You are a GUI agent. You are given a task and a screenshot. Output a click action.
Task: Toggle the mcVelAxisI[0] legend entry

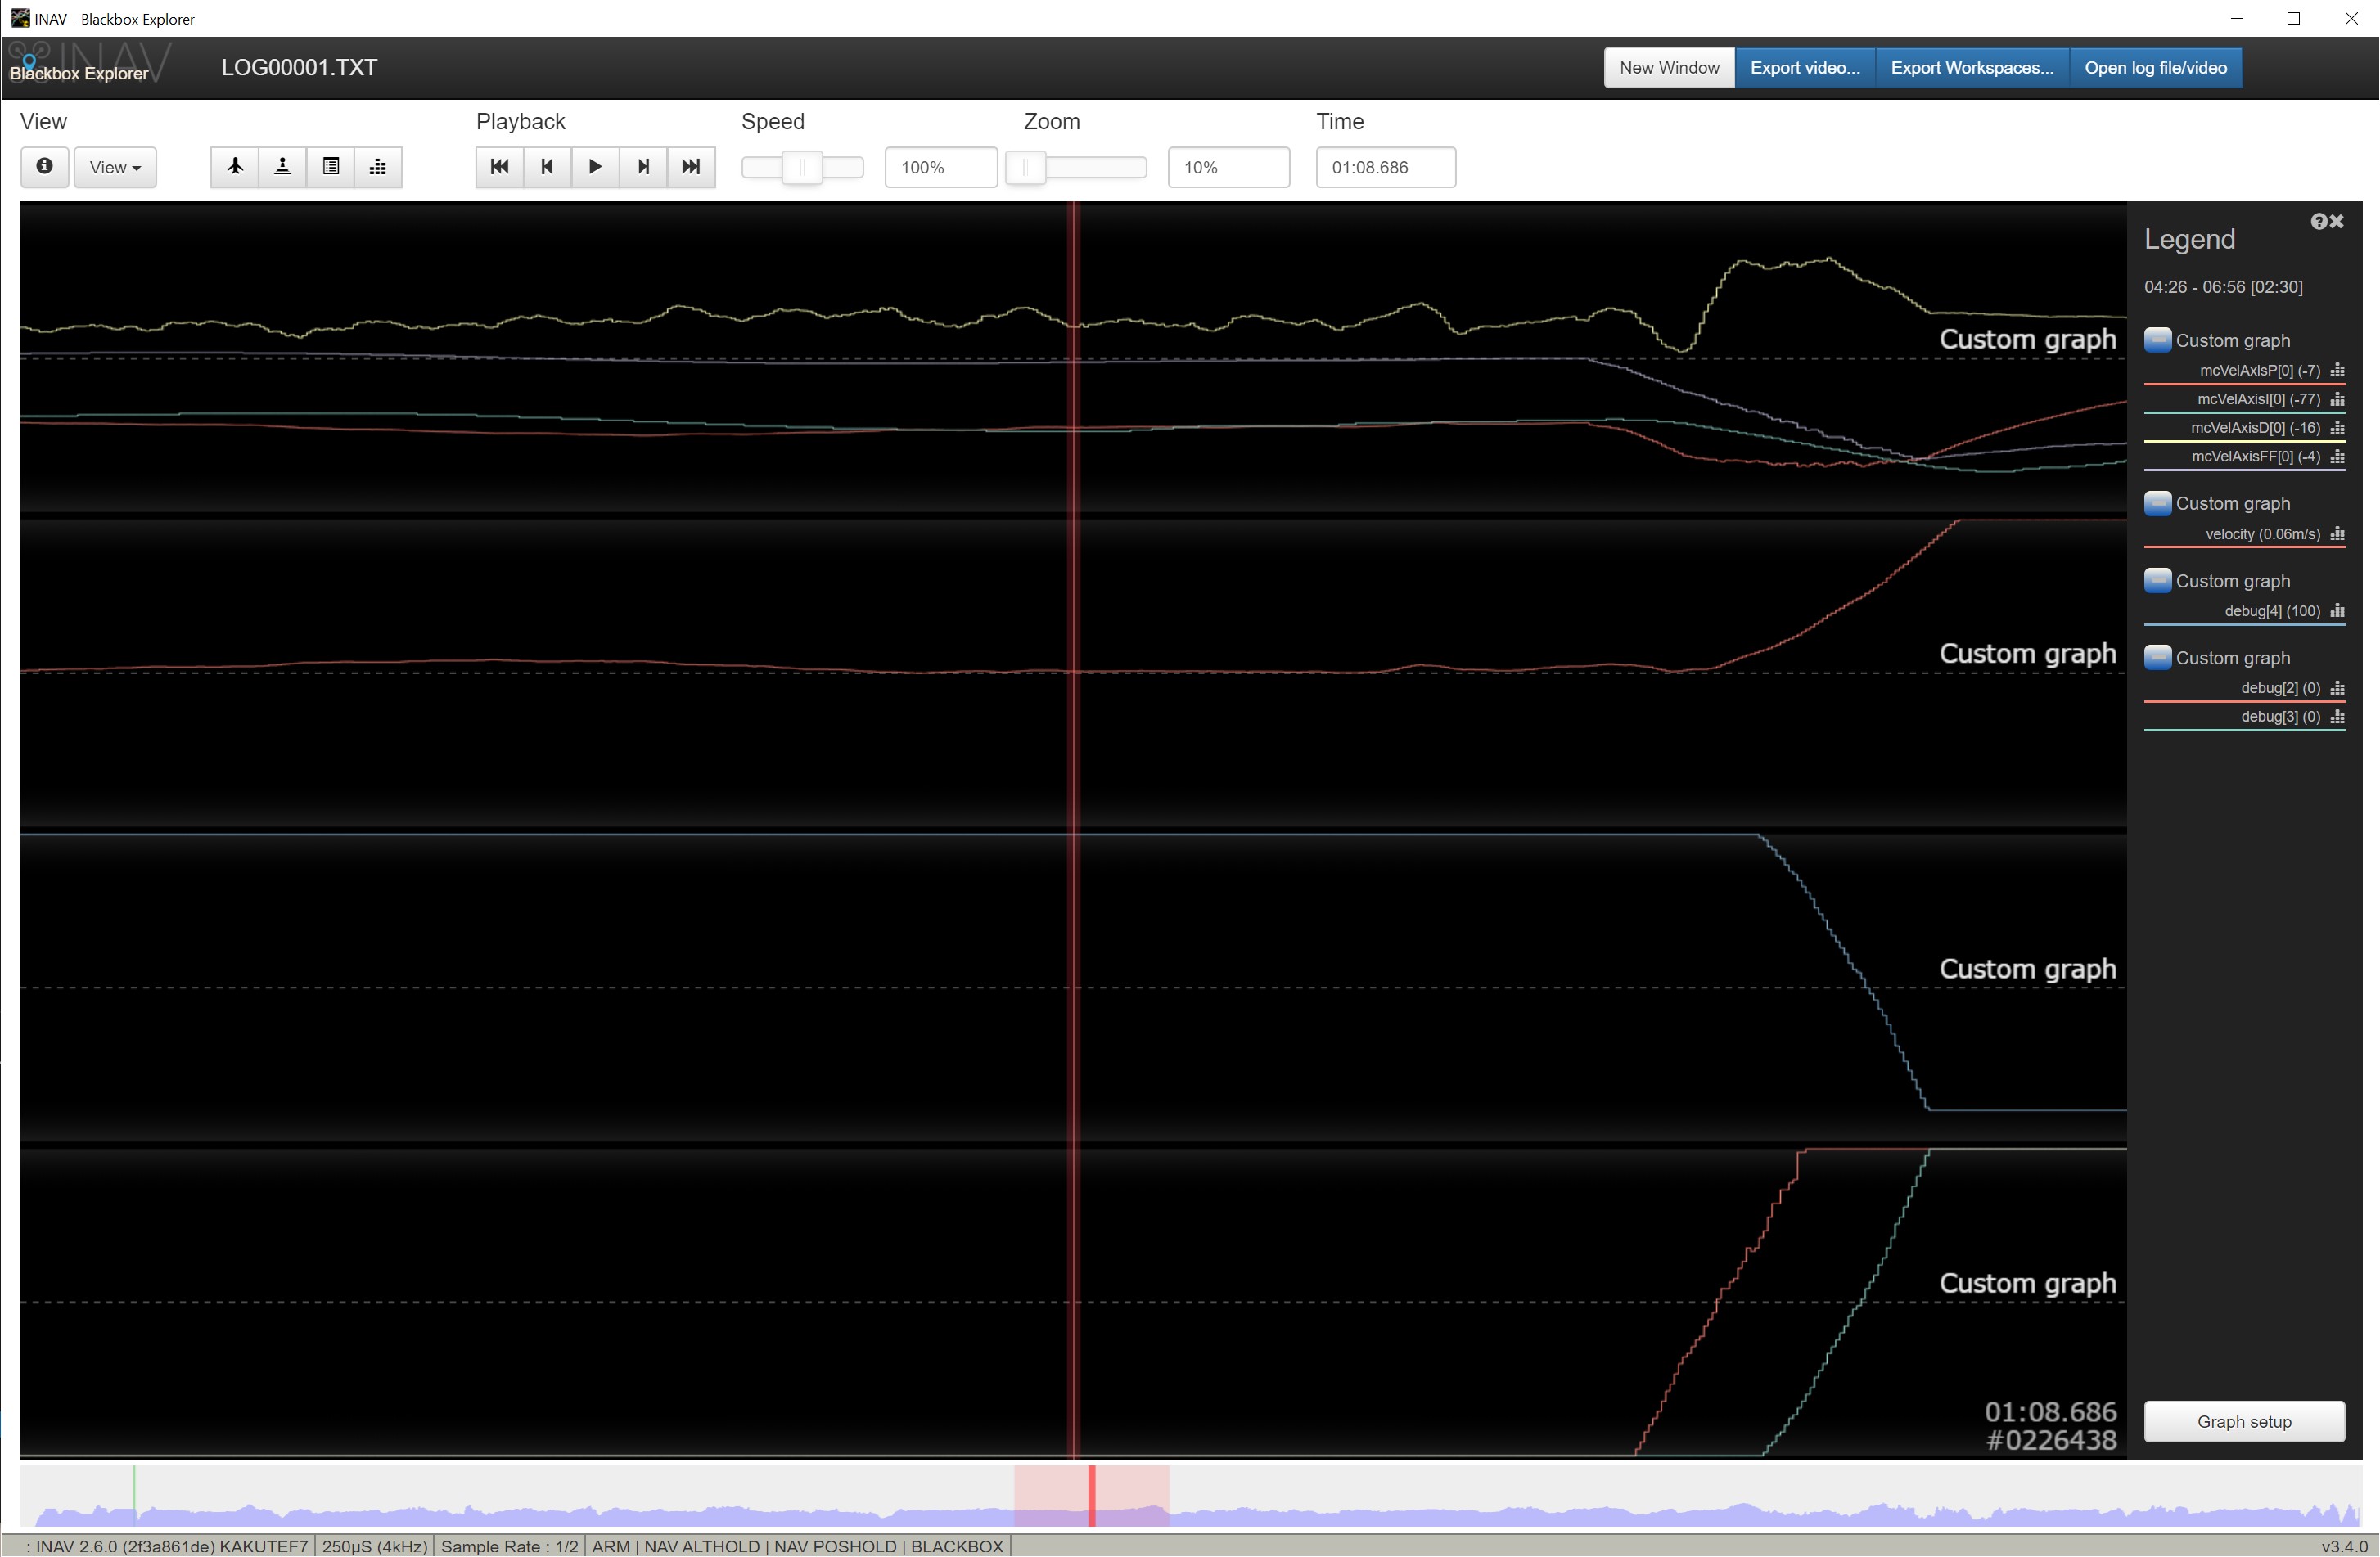pyautogui.click(x=2257, y=399)
